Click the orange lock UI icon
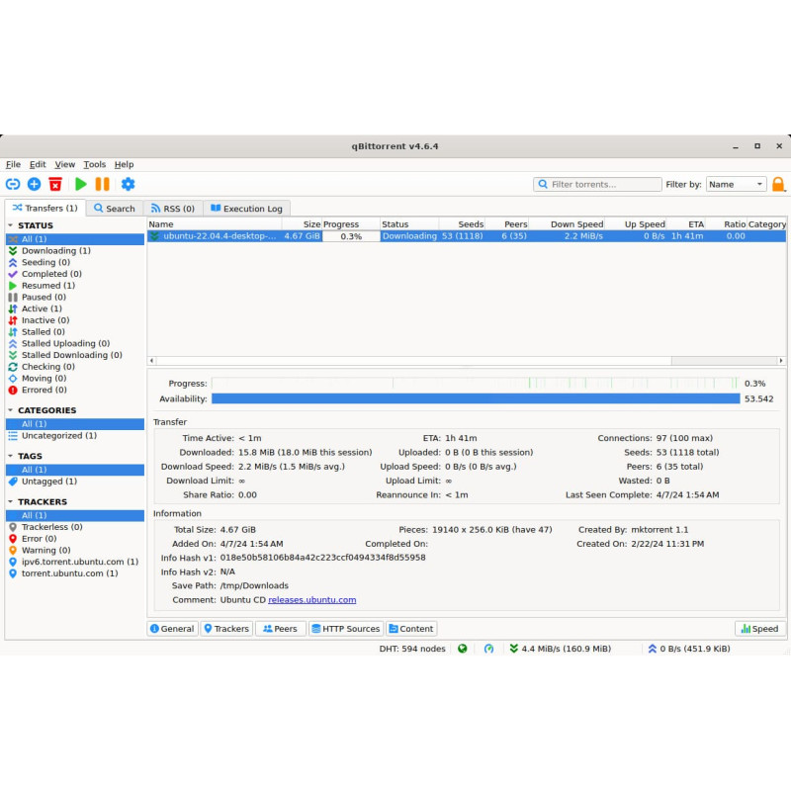791x791 pixels. (x=778, y=184)
